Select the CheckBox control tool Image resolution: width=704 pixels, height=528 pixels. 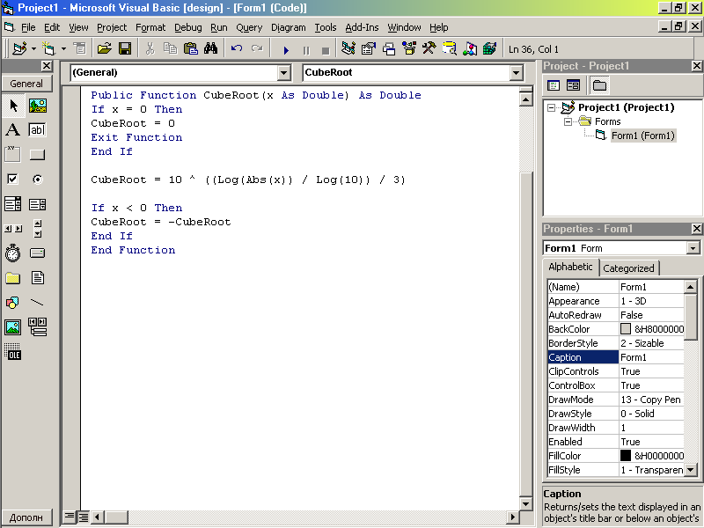(12, 180)
